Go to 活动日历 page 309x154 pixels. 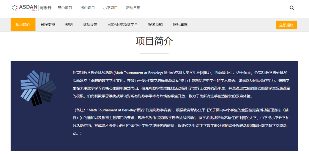click(133, 8)
